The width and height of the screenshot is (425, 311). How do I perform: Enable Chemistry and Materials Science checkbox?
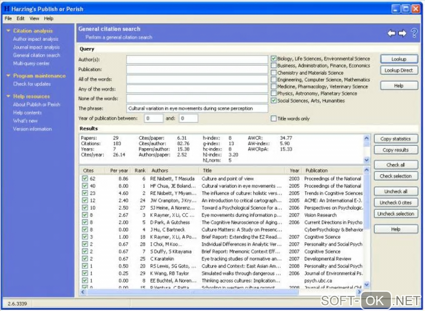tap(273, 73)
